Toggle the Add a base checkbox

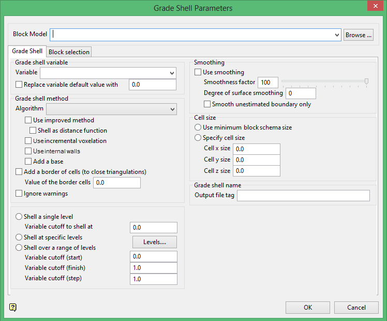click(29, 162)
